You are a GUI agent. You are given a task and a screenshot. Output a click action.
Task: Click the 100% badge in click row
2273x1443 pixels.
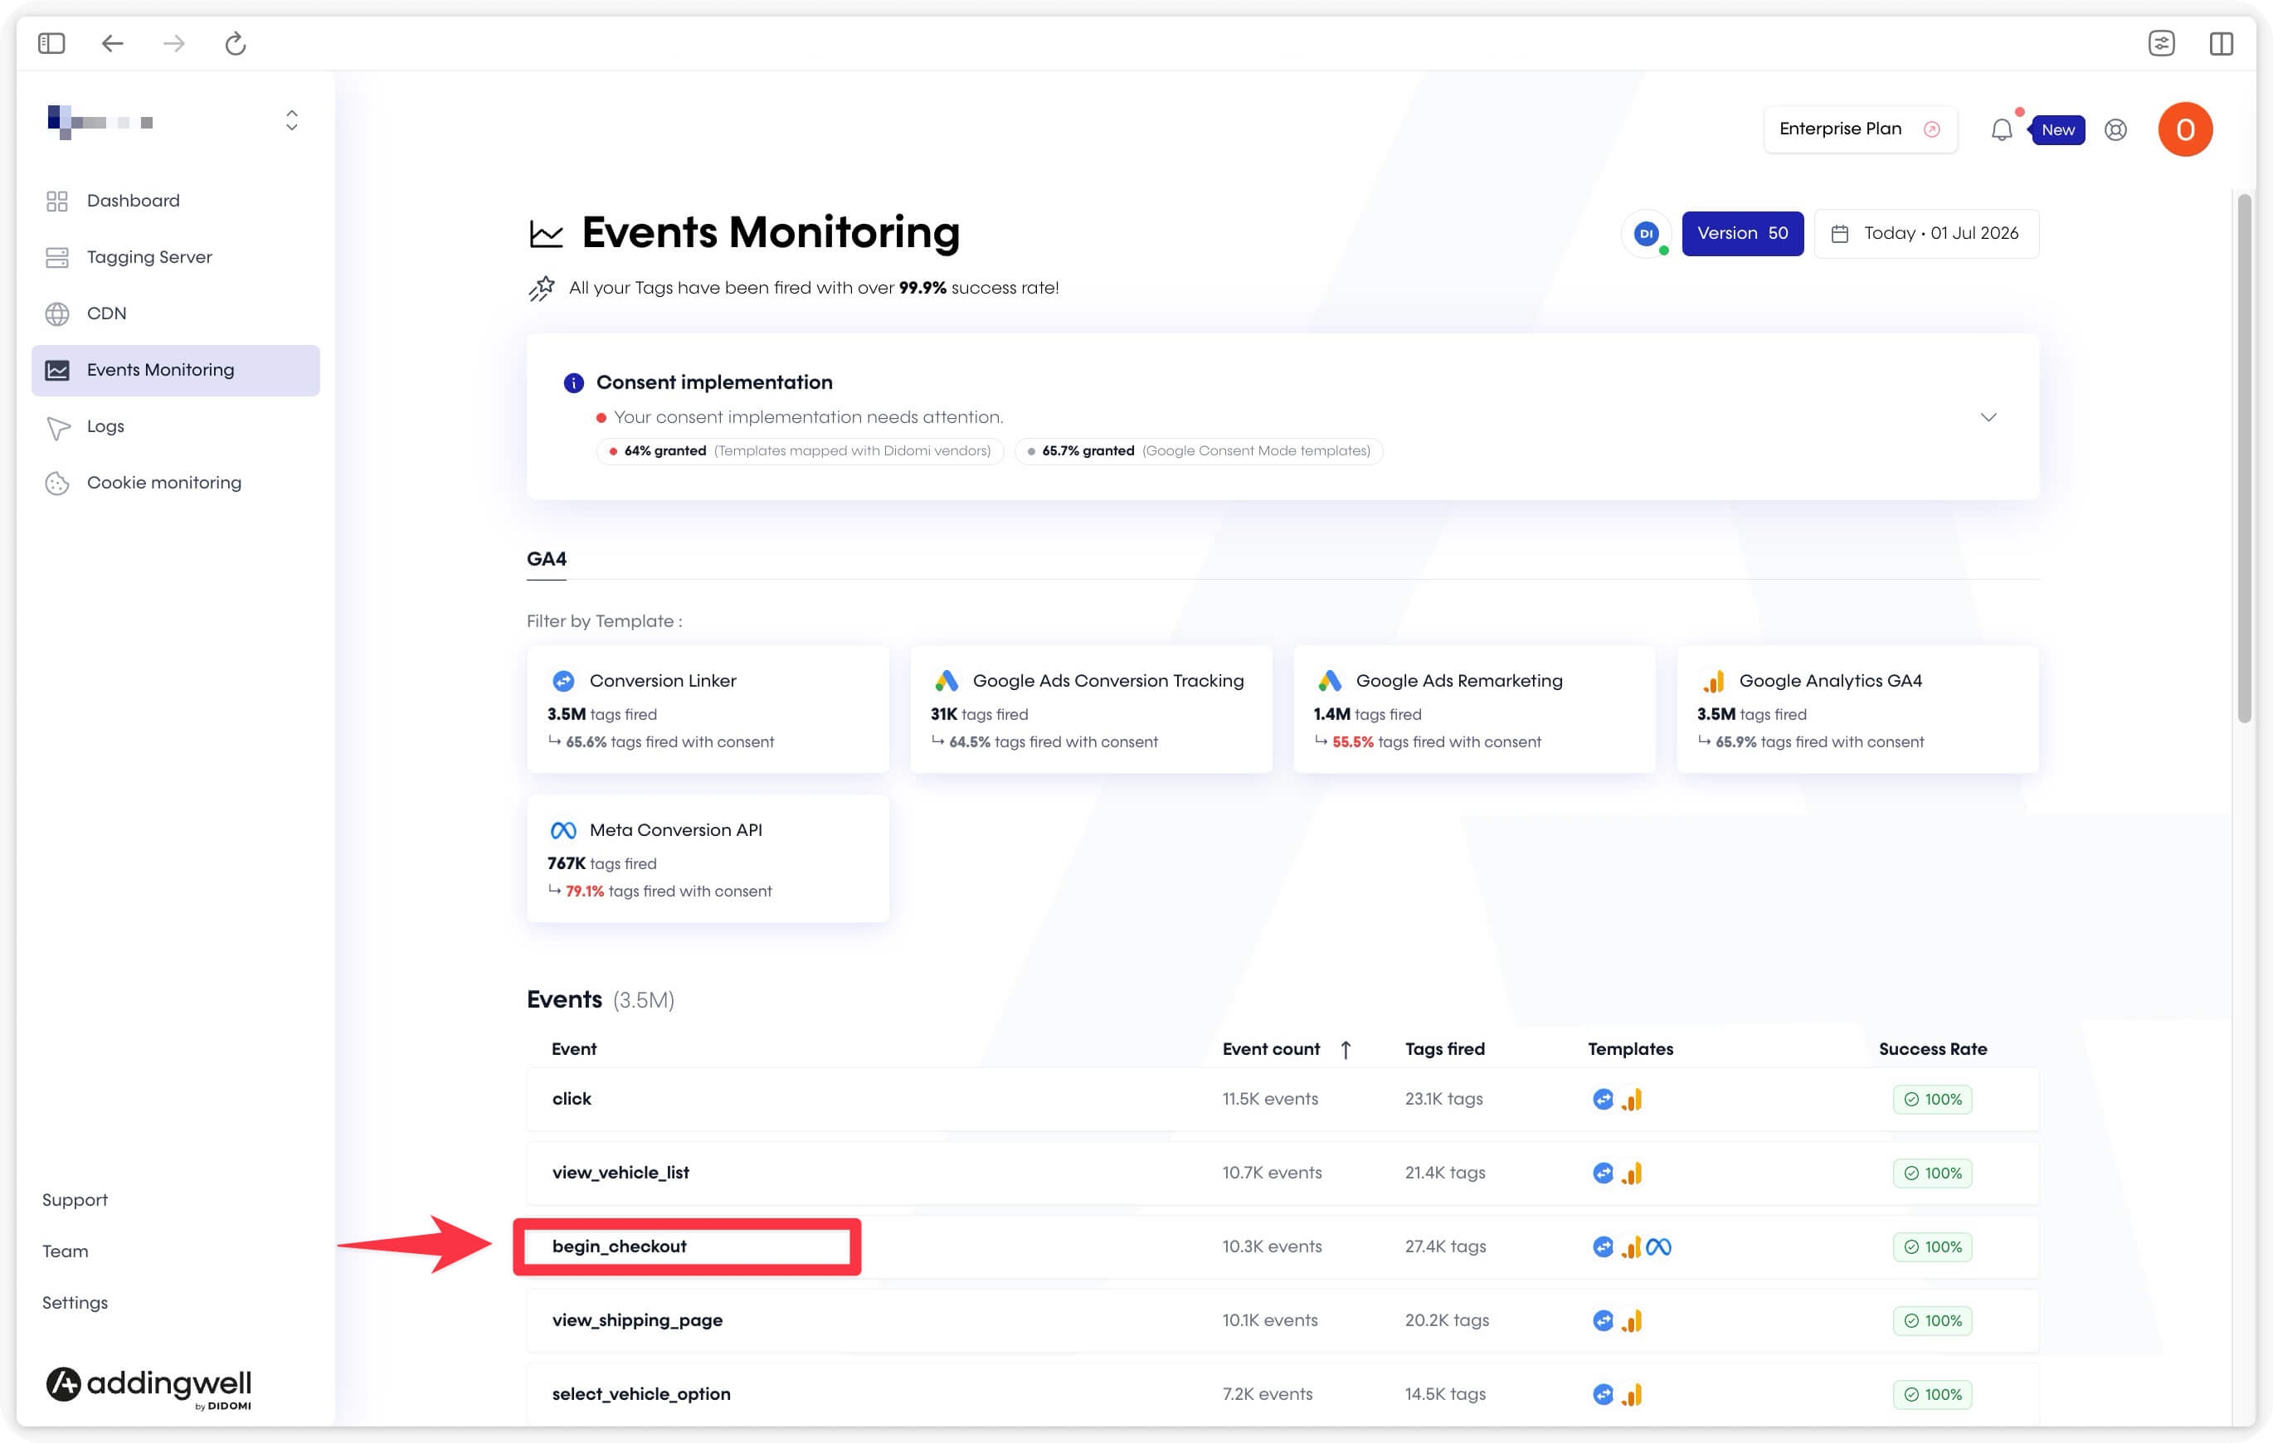click(x=1932, y=1100)
